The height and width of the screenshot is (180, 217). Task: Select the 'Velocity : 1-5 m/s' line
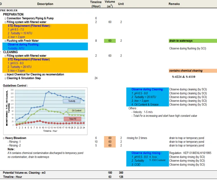[x=142, y=112]
